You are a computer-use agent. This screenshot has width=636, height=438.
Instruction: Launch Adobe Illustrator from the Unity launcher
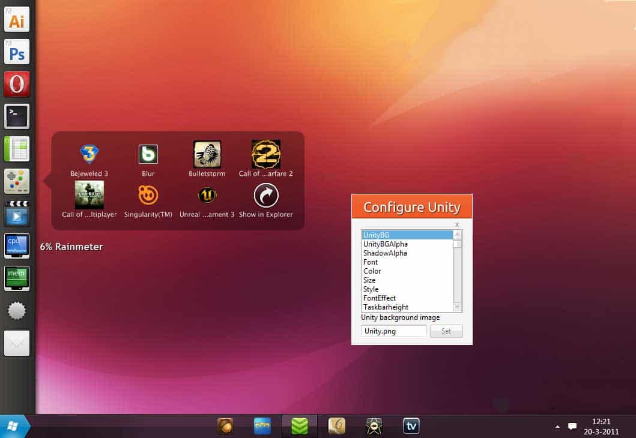tap(17, 19)
